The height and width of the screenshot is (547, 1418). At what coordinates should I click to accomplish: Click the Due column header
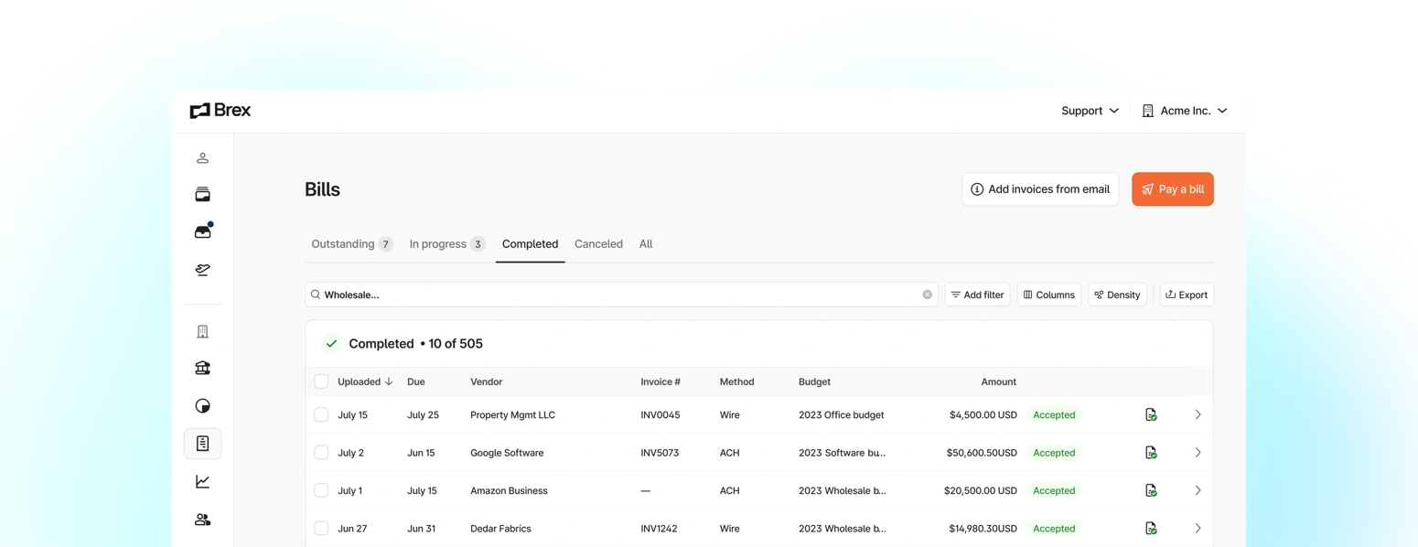[x=416, y=381]
